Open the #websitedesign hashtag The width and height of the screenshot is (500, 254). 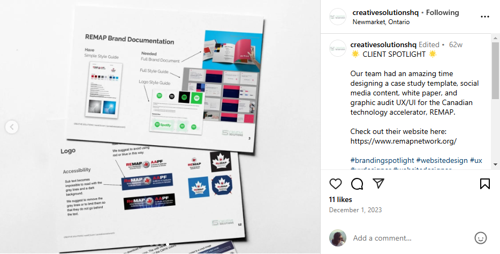coord(442,160)
